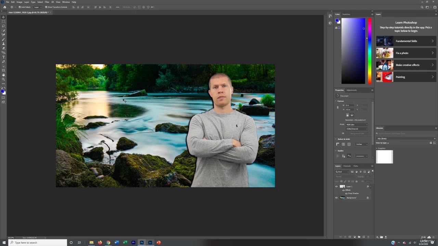Set canvas to landscape orientation in Properties
The image size is (438, 246).
[352, 115]
